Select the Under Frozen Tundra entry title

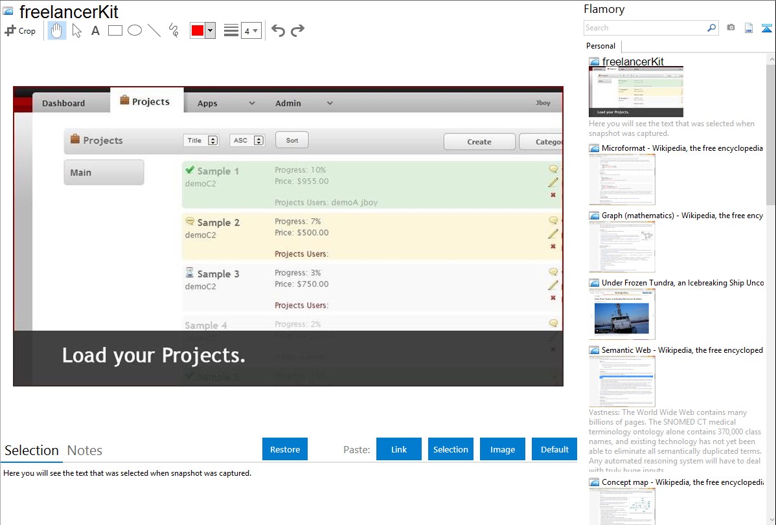point(683,282)
